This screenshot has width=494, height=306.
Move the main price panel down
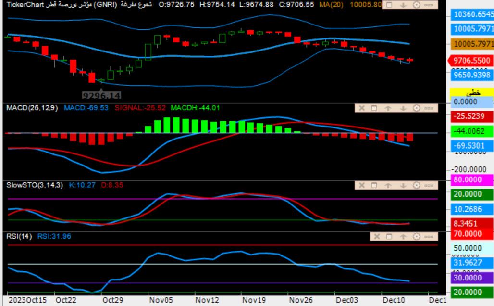(x=403, y=5)
